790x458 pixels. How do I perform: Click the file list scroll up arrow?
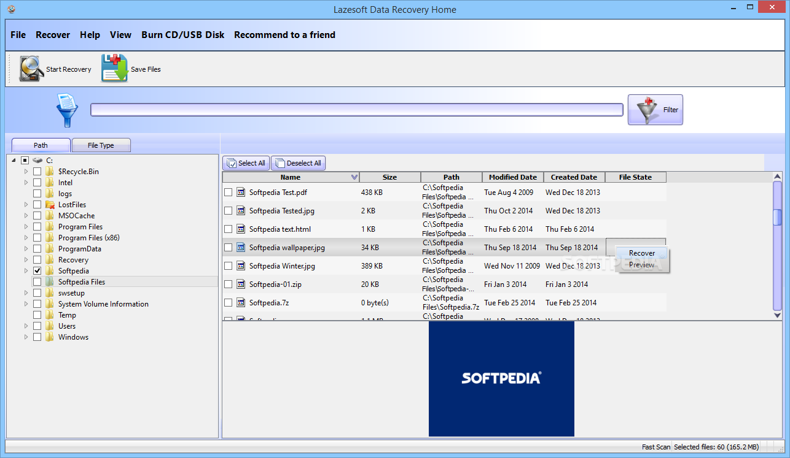coord(777,177)
